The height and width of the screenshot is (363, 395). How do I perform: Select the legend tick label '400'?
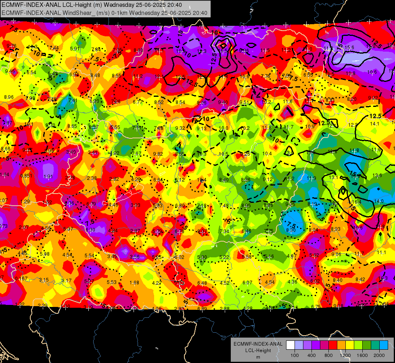tap(311, 355)
